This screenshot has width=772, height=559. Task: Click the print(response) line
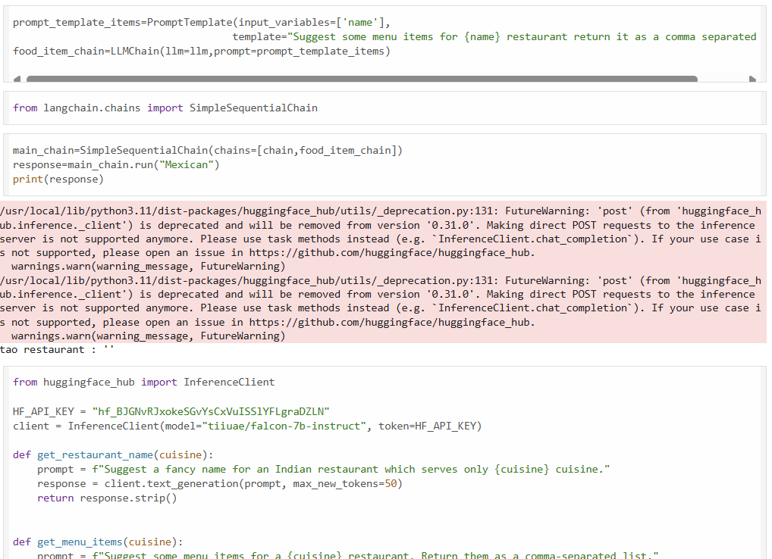58,180
